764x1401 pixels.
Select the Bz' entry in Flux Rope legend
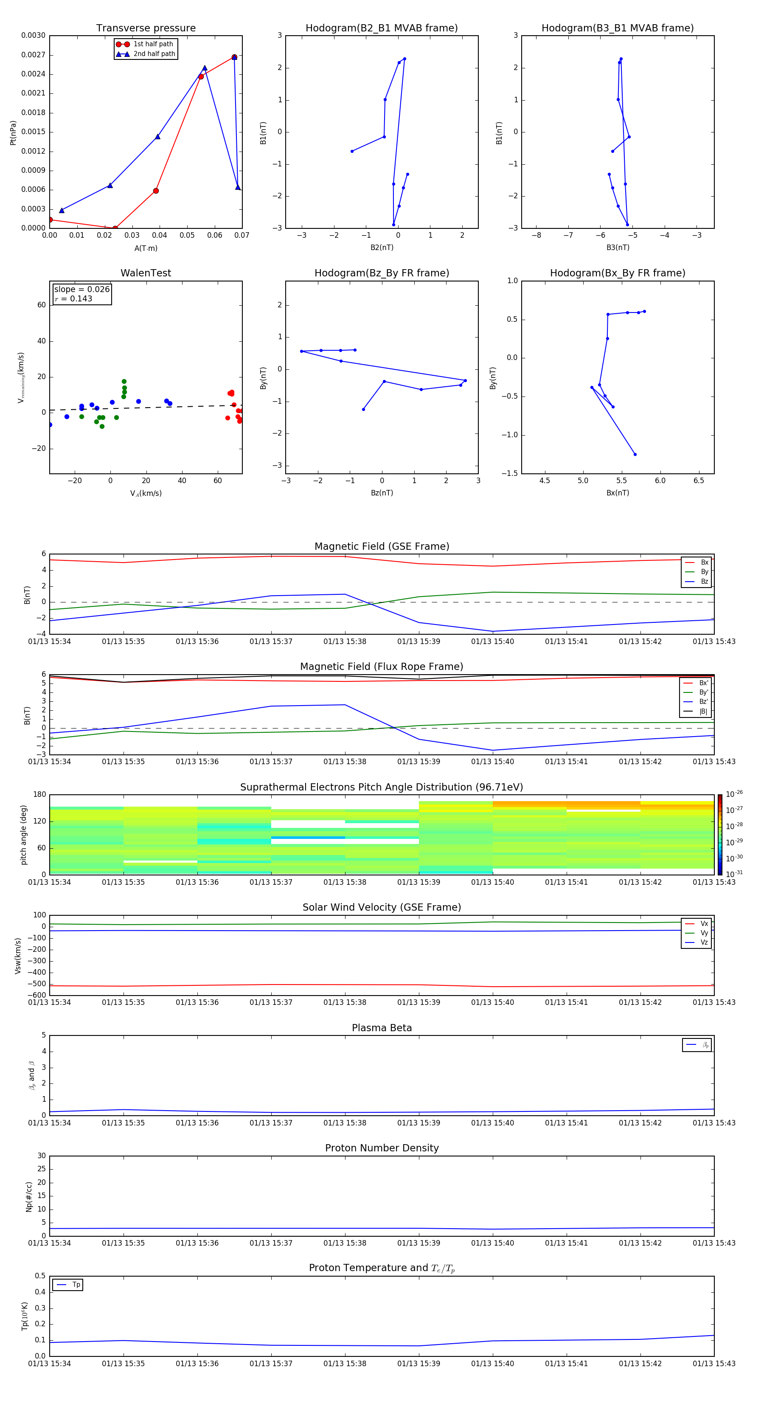[696, 702]
